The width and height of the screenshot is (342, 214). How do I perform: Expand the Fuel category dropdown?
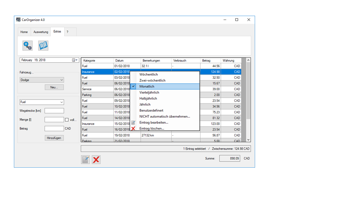point(62,102)
